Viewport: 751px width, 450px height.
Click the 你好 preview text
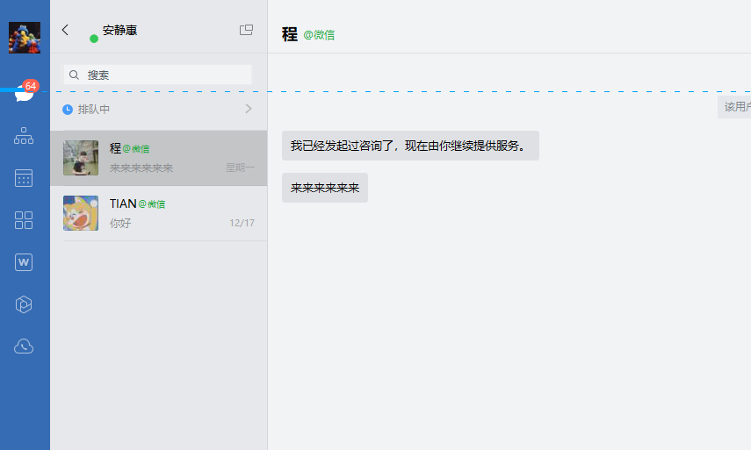pyautogui.click(x=120, y=224)
